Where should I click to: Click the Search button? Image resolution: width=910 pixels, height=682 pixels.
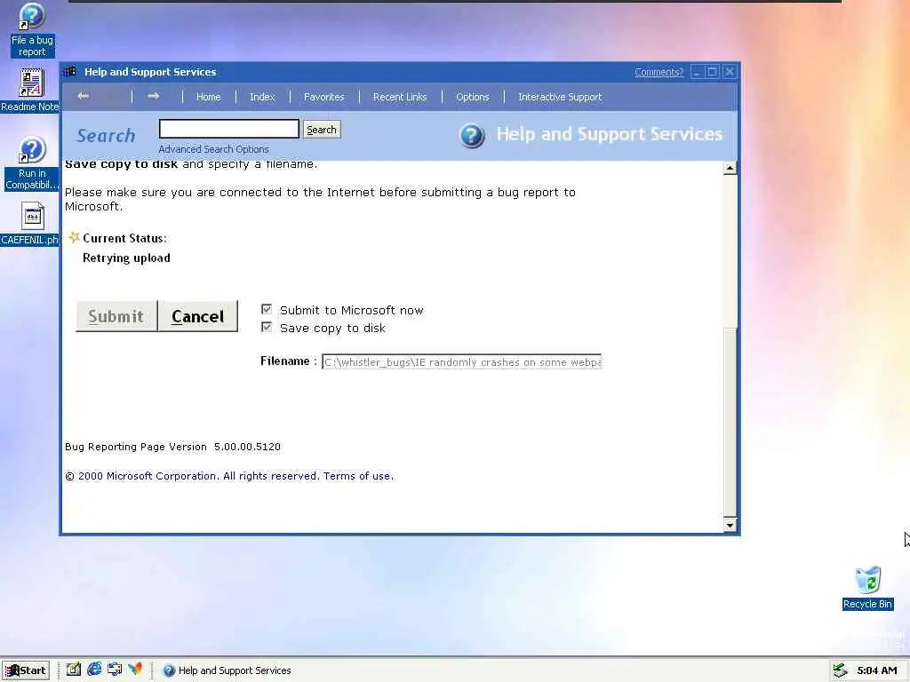point(322,130)
